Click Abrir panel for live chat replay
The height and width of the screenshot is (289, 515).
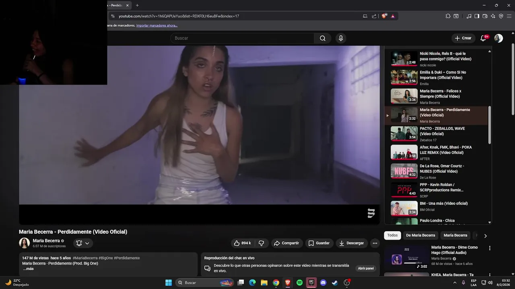pyautogui.click(x=366, y=268)
